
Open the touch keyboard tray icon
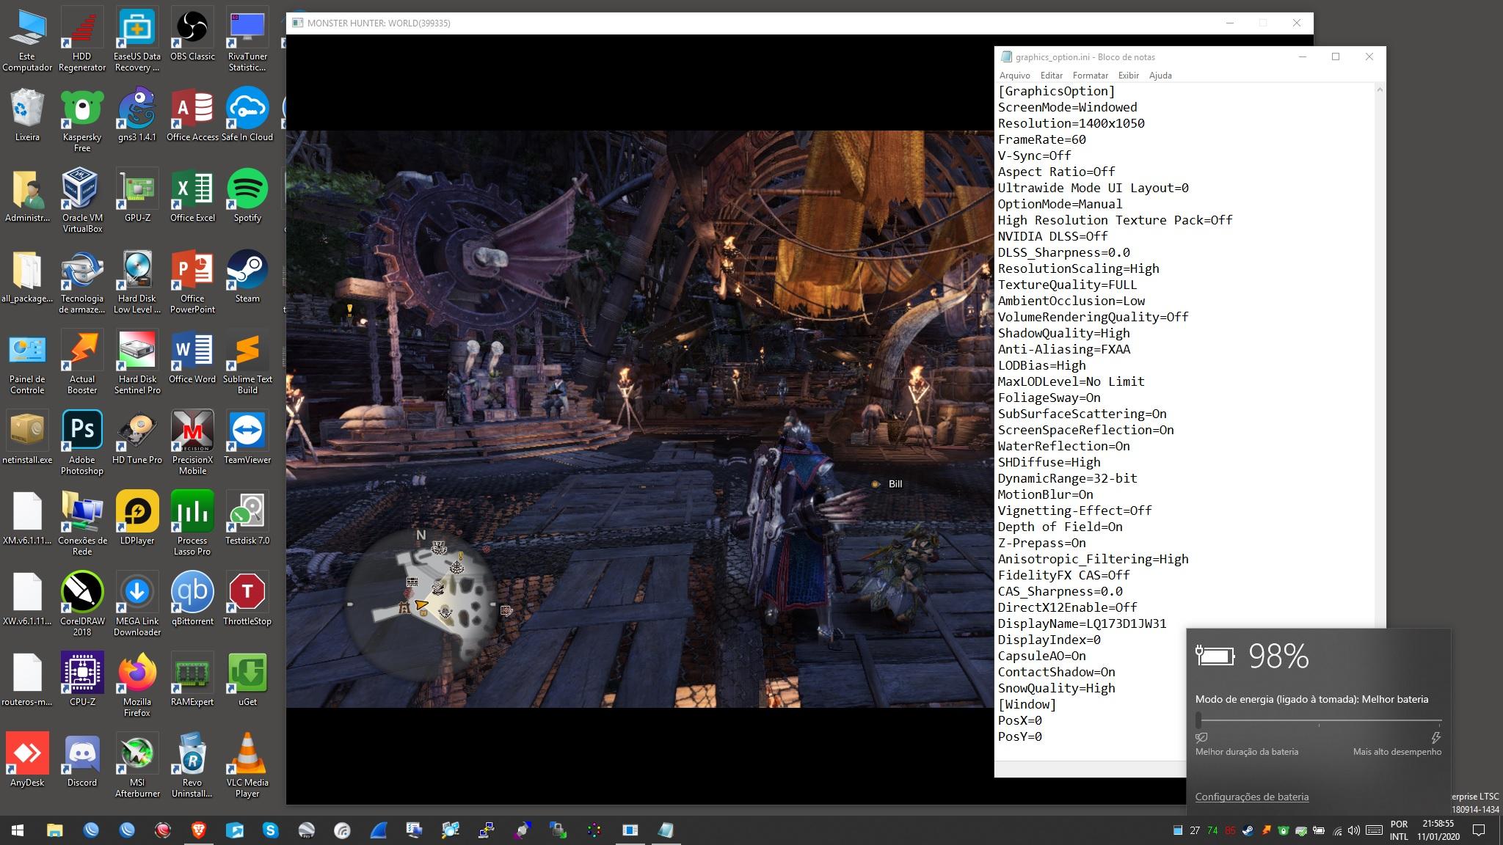coord(1375,830)
